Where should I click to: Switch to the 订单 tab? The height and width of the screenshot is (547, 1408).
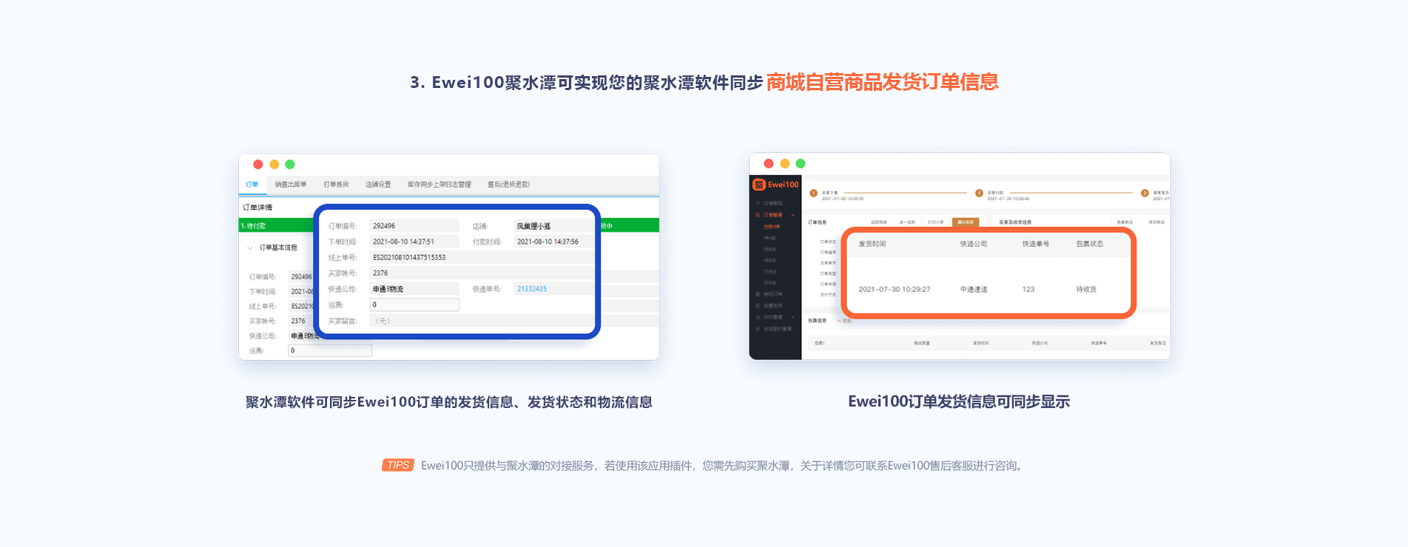click(252, 185)
